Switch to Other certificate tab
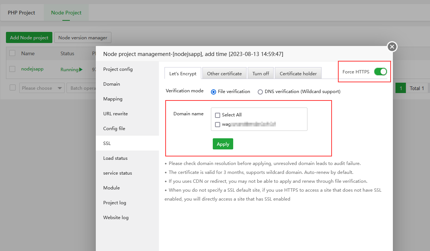 tap(224, 73)
